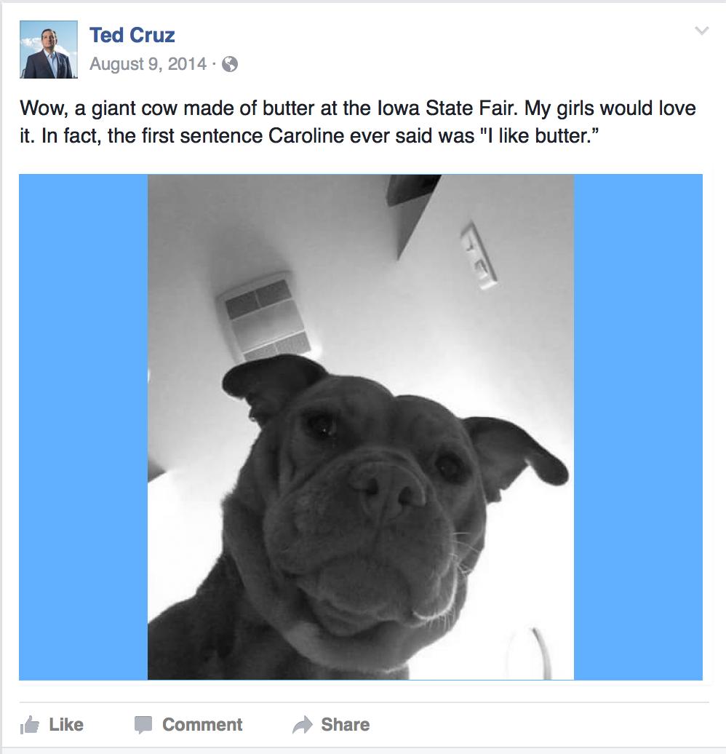
Task: Click the blue bar left of photo
Action: pyautogui.click(x=83, y=427)
